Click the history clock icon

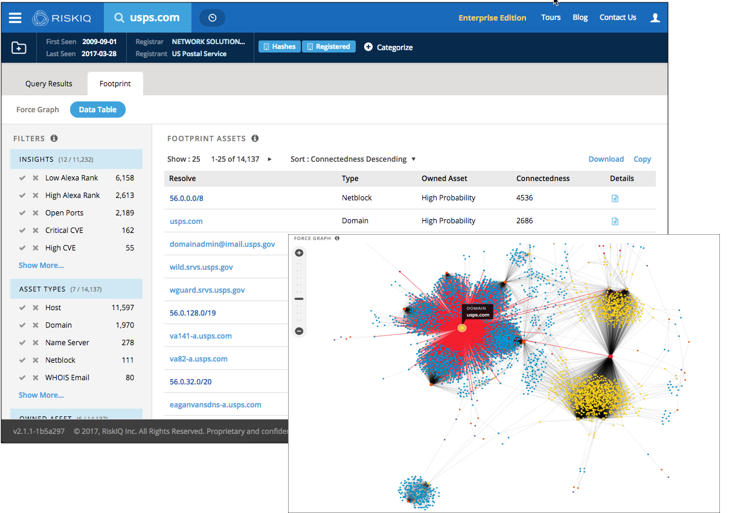pos(212,18)
